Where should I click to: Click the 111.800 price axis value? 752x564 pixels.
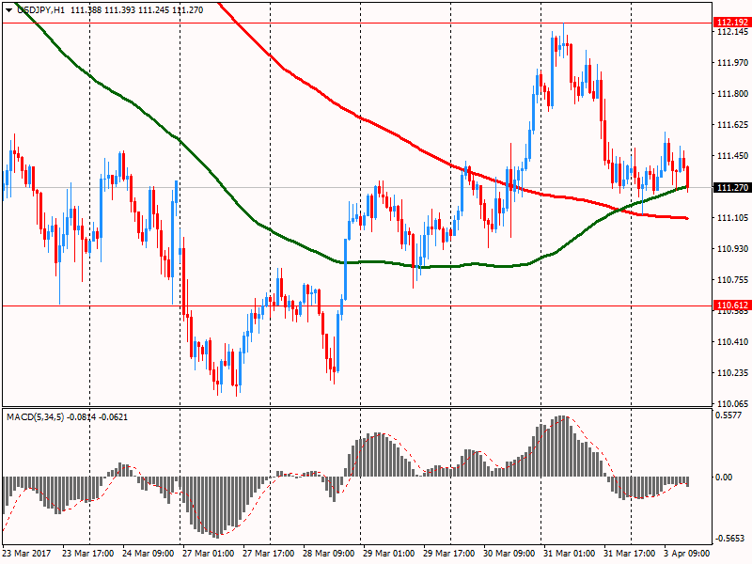point(732,94)
